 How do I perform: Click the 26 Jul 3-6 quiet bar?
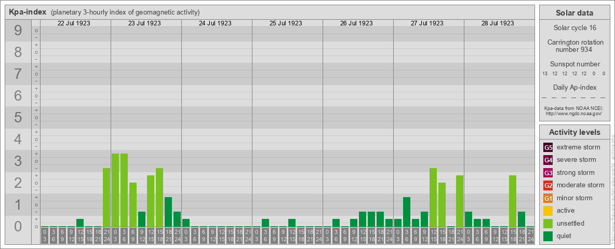click(x=336, y=223)
